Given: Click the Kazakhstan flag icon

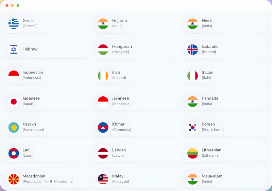Looking at the screenshot, I should (x=14, y=128).
